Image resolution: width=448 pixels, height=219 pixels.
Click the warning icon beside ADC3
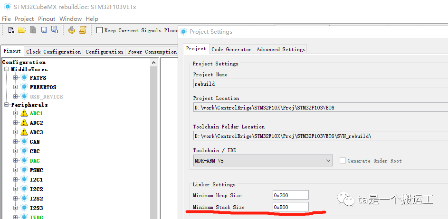24,132
